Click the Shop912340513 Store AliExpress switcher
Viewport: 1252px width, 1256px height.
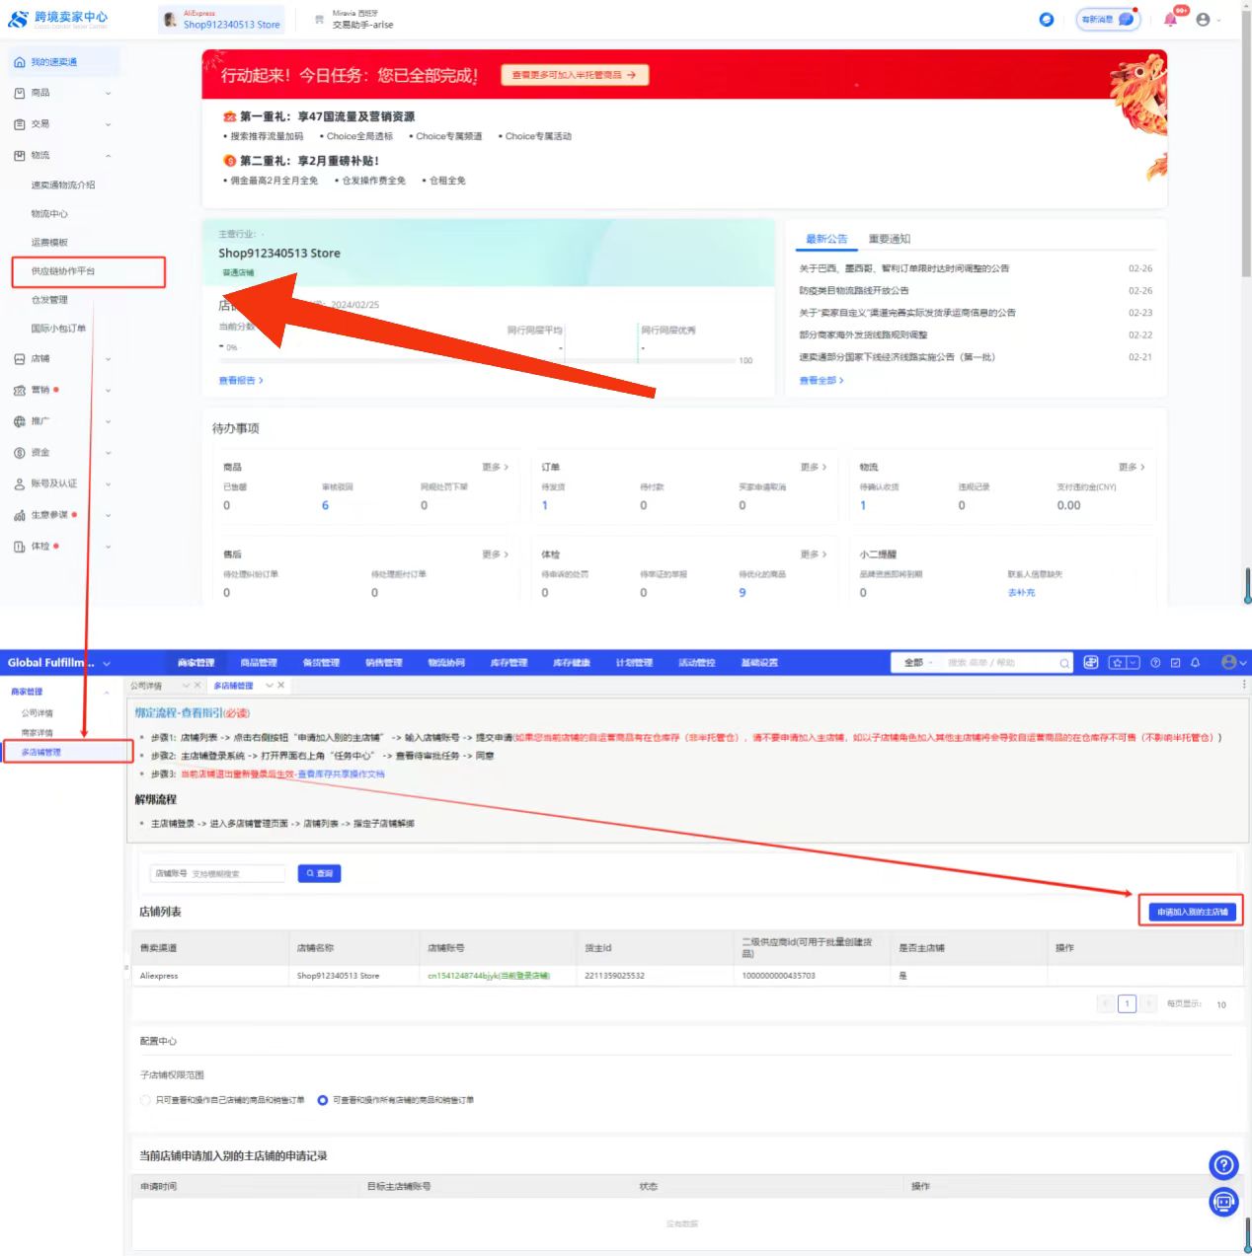[x=221, y=19]
